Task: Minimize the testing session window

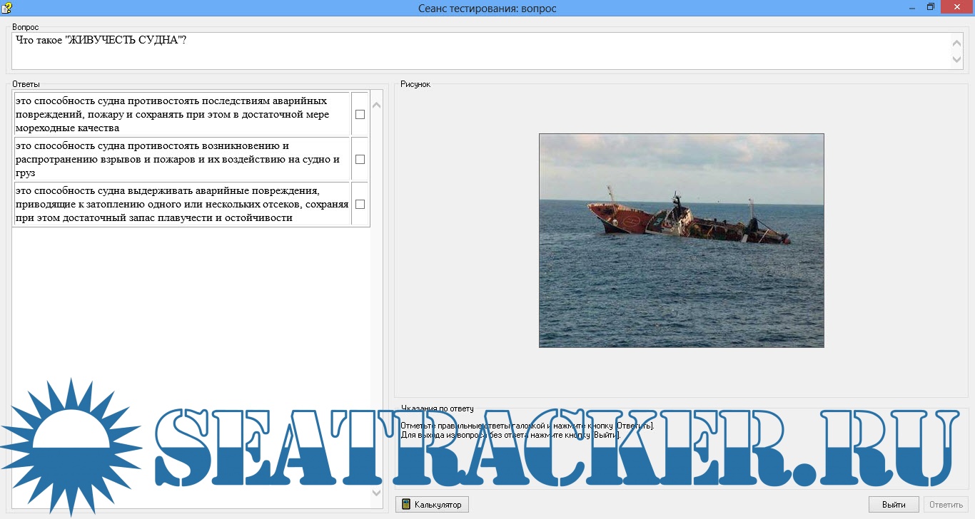Action: [912, 7]
